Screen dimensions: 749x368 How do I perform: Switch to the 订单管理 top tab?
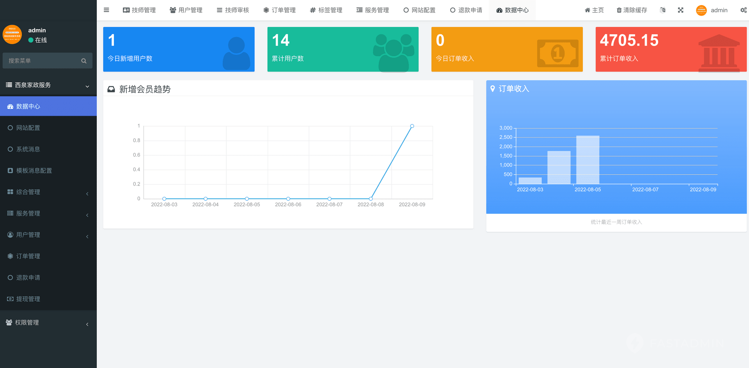pyautogui.click(x=279, y=10)
